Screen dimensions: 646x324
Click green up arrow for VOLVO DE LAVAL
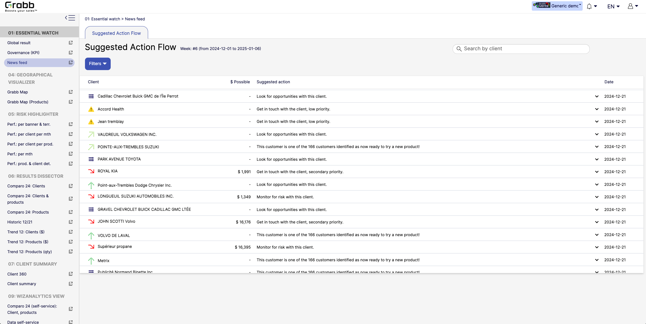pyautogui.click(x=91, y=235)
